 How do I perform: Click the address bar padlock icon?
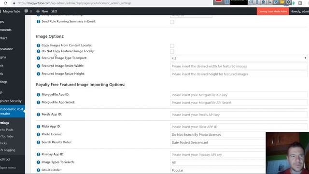(x=14, y=3)
